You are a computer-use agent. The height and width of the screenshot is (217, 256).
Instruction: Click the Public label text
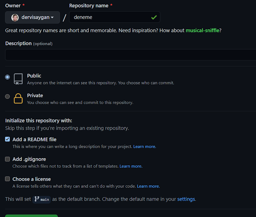click(34, 76)
